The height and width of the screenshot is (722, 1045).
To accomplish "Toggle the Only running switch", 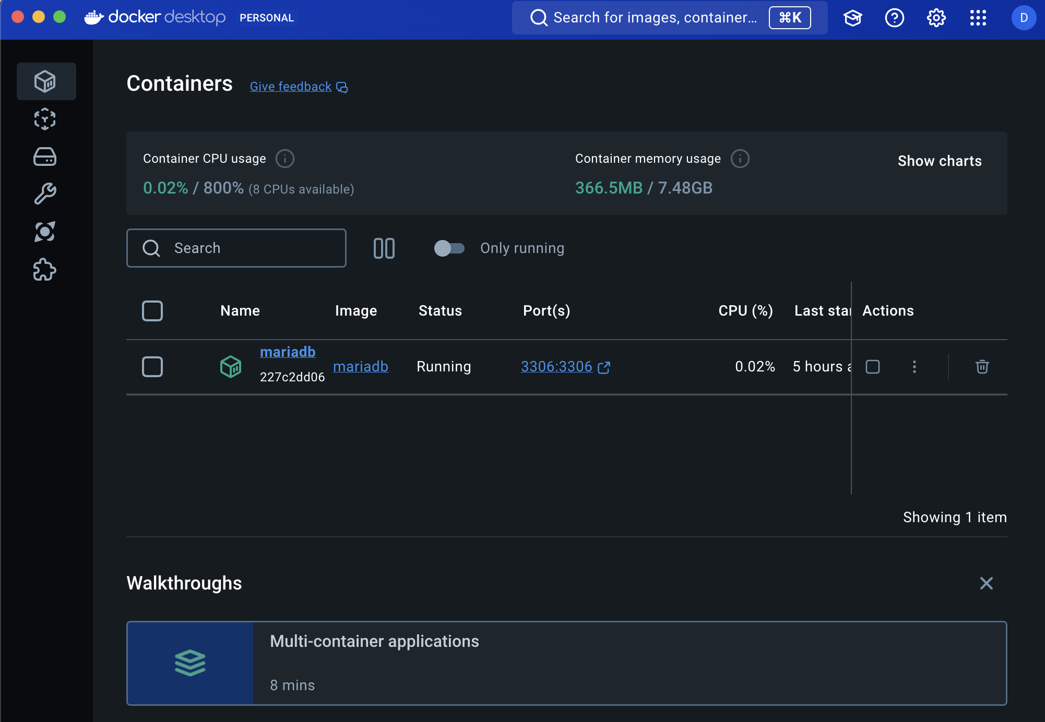I will pyautogui.click(x=449, y=248).
